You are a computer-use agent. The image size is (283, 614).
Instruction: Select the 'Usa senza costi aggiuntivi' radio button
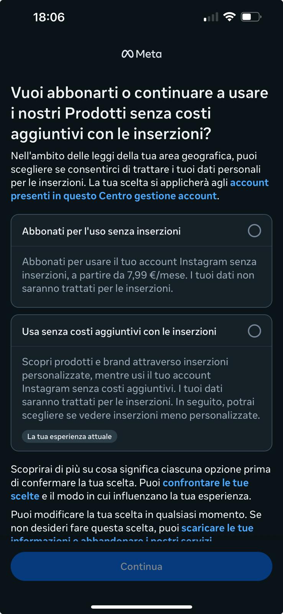(x=254, y=331)
